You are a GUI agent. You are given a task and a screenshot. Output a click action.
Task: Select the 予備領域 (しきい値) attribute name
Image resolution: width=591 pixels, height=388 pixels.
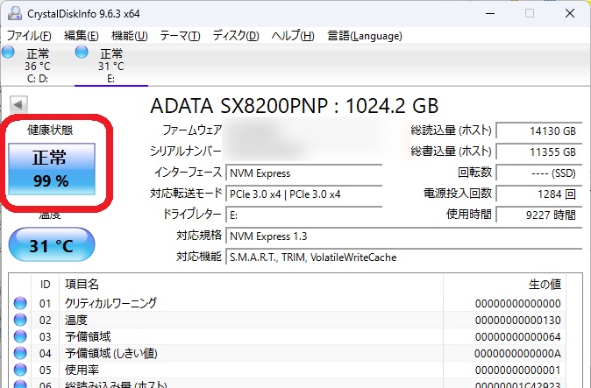click(x=110, y=353)
